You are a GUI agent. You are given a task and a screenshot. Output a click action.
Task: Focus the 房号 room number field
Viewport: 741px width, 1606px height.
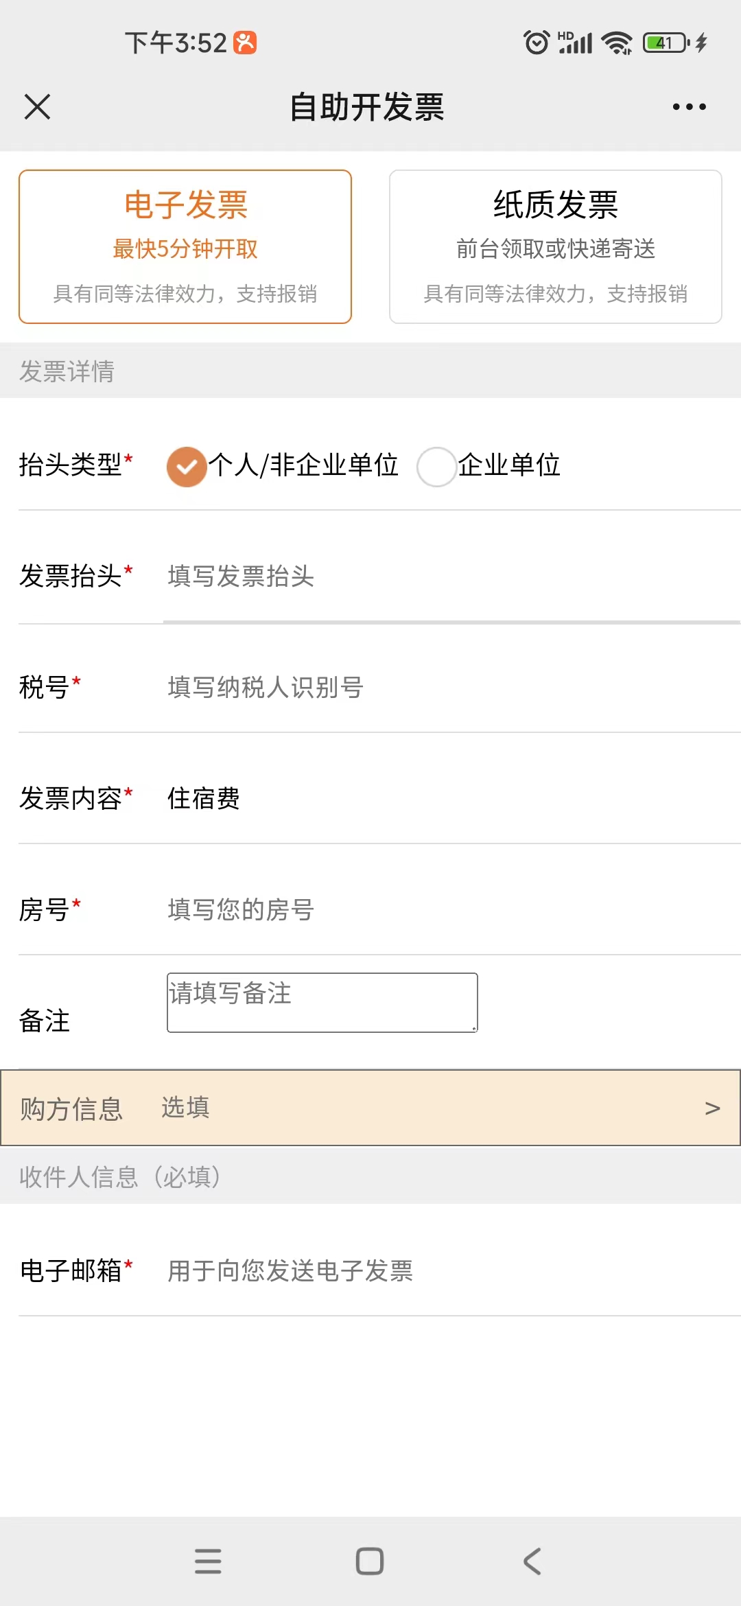451,909
